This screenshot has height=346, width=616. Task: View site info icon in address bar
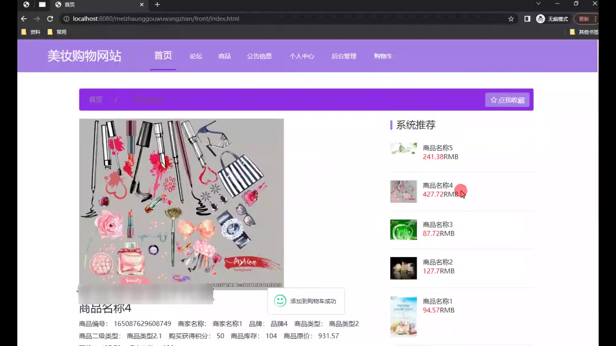tap(66, 19)
